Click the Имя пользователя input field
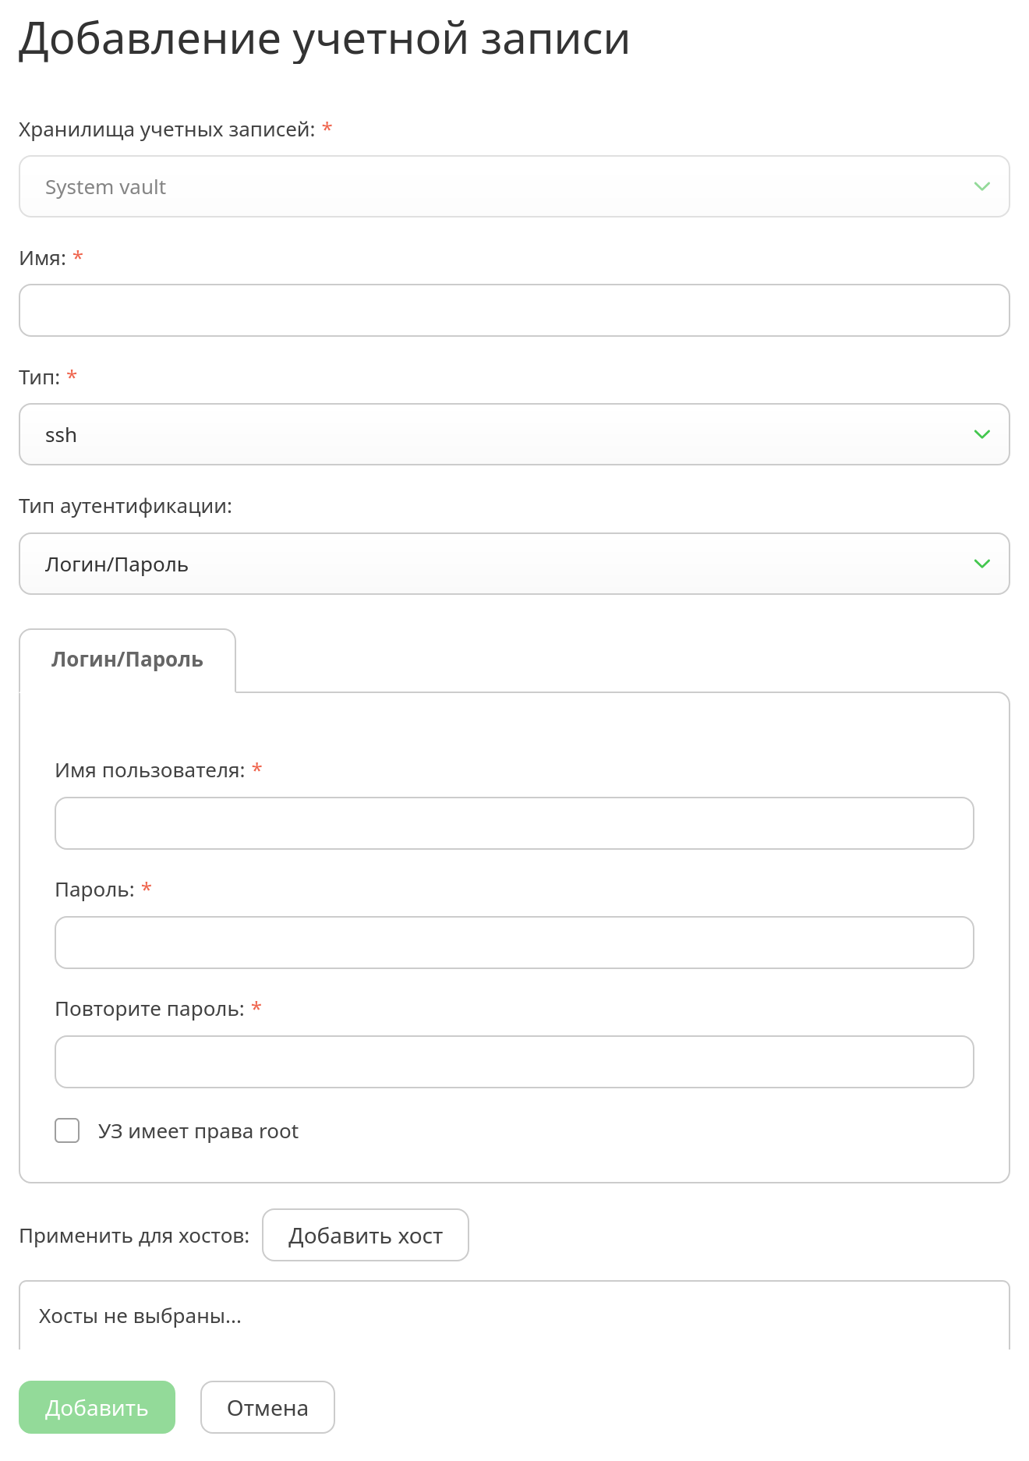 pos(514,823)
